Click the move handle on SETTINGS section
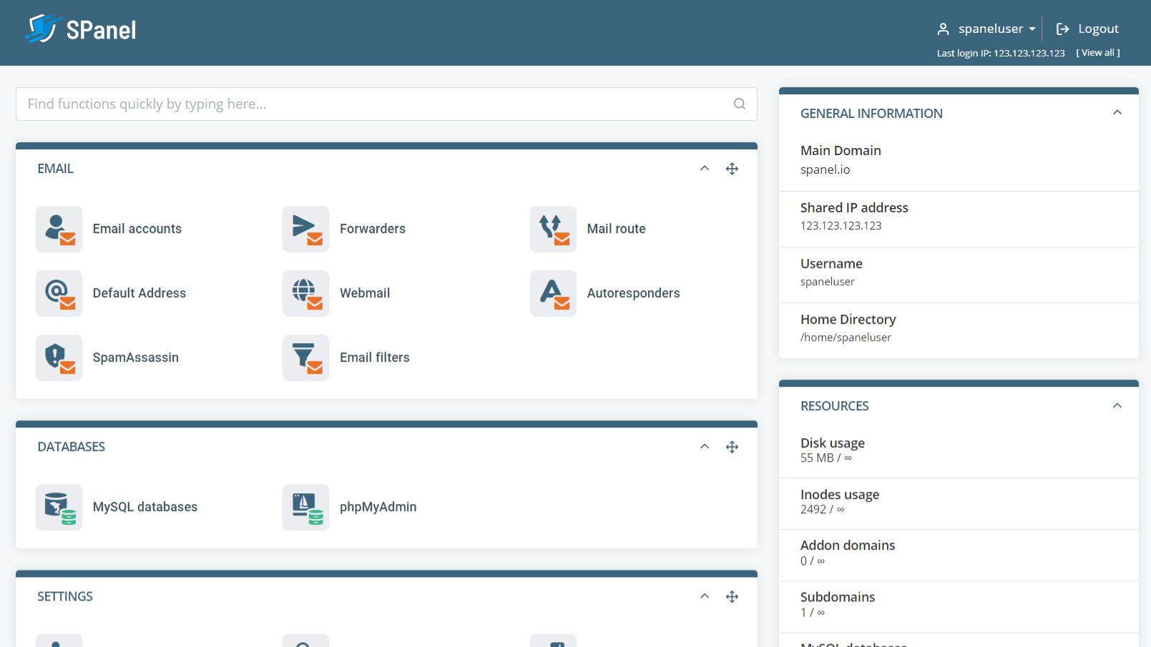The width and height of the screenshot is (1151, 647). (732, 596)
